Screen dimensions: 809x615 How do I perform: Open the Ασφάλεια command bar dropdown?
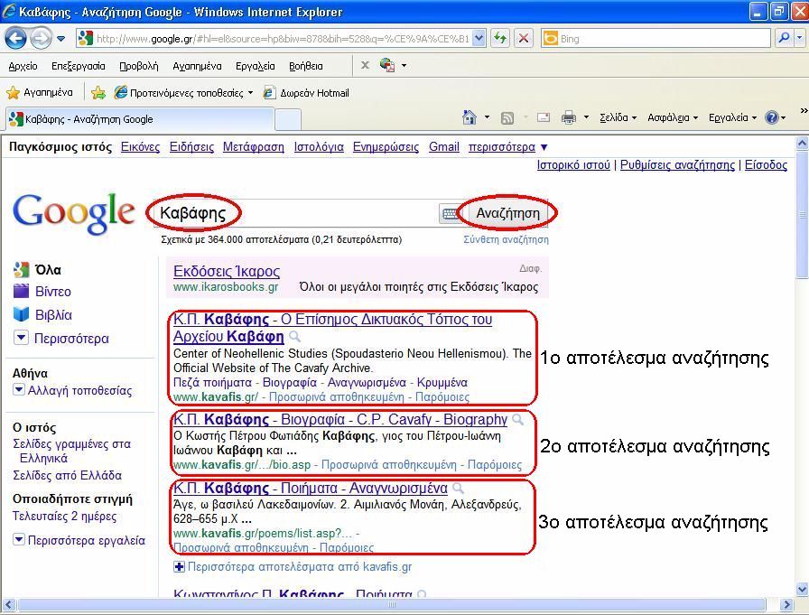pos(673,117)
